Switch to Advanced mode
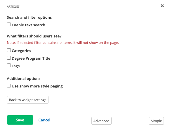Image resolution: width=170 pixels, height=129 pixels. point(101,121)
